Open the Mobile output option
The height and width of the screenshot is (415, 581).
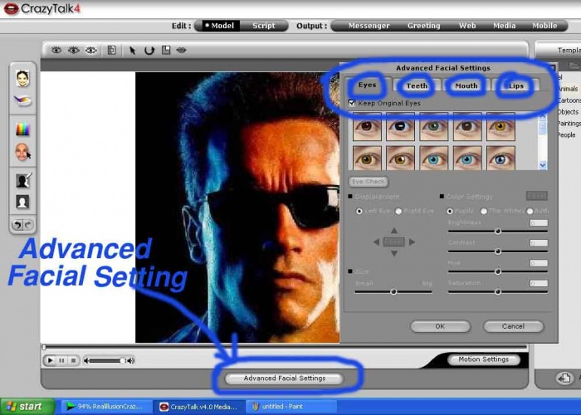pyautogui.click(x=544, y=26)
